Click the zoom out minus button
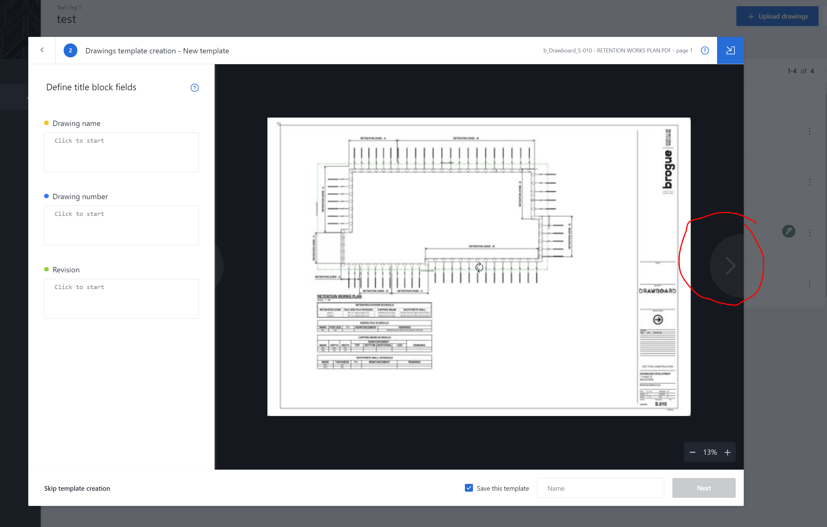 pos(693,452)
